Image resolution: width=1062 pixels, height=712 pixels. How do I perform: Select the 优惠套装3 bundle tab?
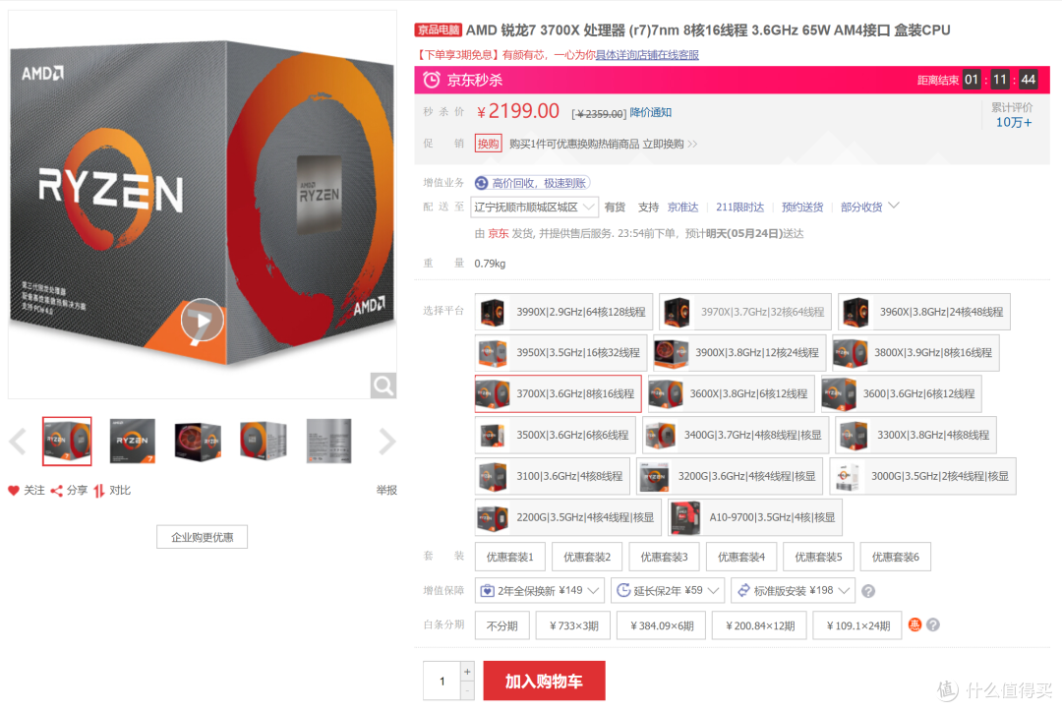click(664, 557)
